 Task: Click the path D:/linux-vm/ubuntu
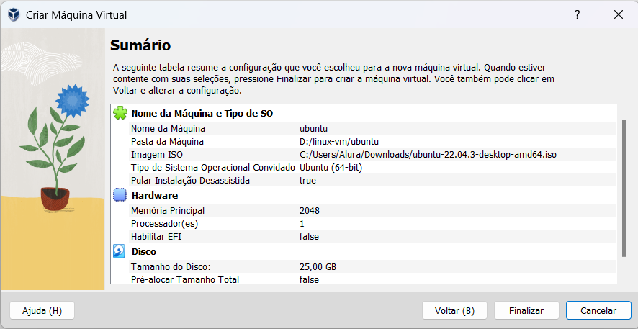(339, 142)
